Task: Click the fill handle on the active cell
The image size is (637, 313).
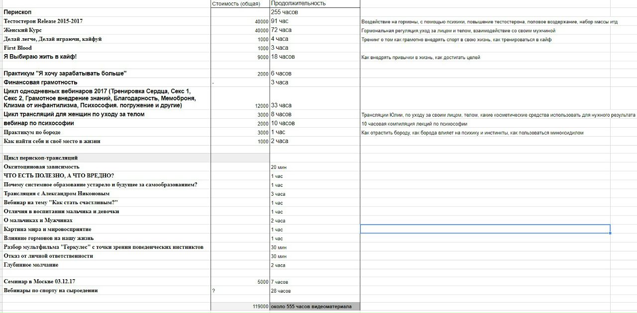Action: [610, 233]
